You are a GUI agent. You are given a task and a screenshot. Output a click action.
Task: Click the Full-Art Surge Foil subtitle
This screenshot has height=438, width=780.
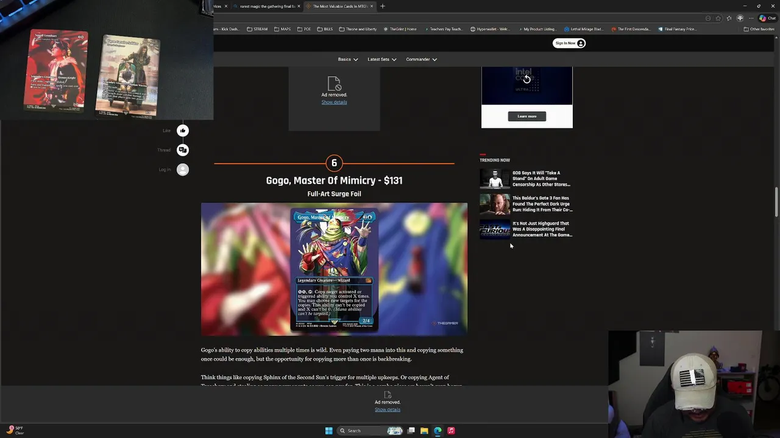334,194
